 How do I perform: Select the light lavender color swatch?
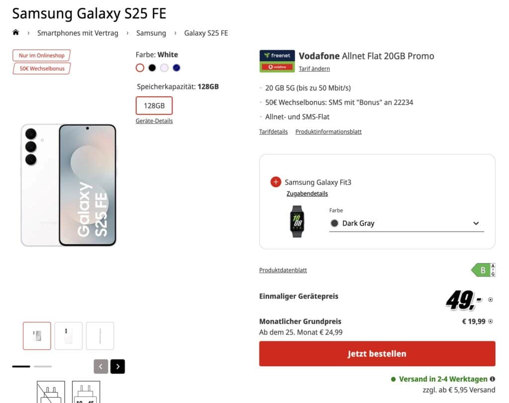[164, 68]
